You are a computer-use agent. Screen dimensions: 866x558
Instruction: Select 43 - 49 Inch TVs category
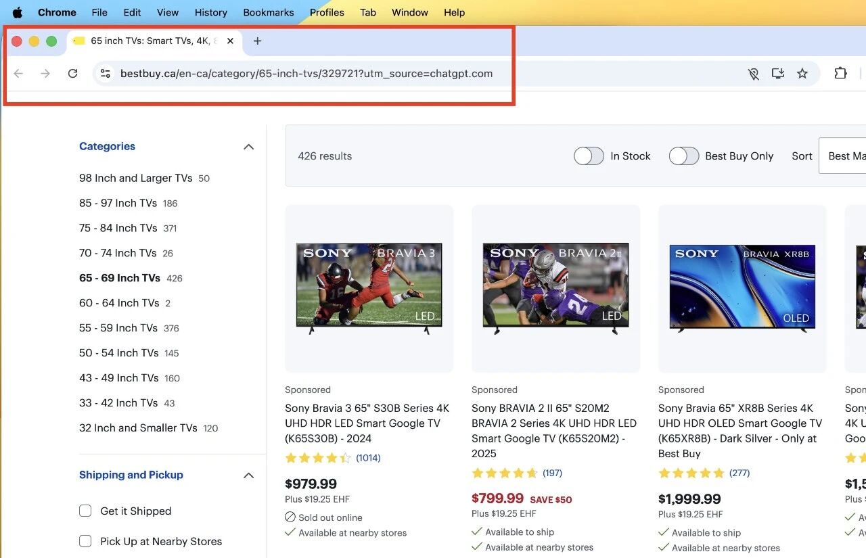click(119, 378)
